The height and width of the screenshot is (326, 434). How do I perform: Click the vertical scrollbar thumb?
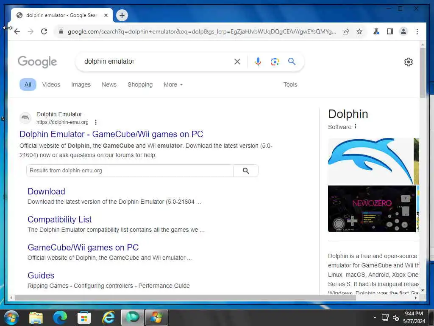tap(423, 73)
